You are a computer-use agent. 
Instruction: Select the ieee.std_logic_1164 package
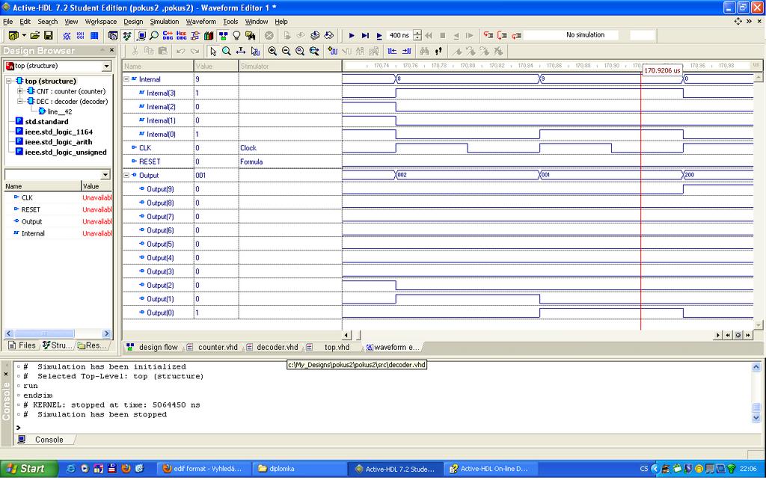(58, 132)
